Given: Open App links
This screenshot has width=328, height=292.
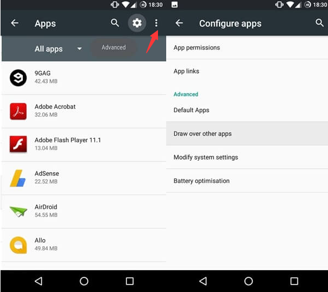Looking at the screenshot, I should 247,71.
